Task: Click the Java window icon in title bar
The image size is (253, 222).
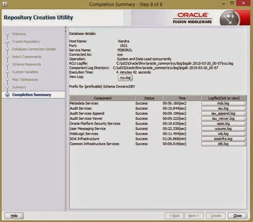Action: (5, 4)
